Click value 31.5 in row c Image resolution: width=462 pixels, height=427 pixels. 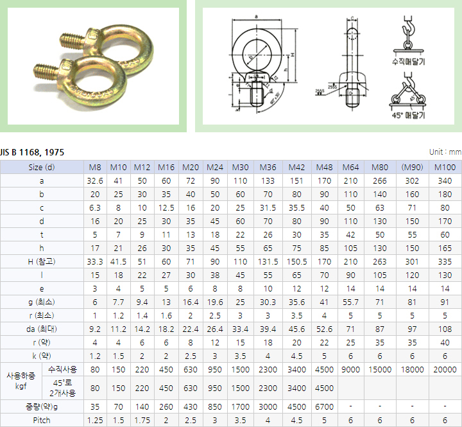(268, 208)
